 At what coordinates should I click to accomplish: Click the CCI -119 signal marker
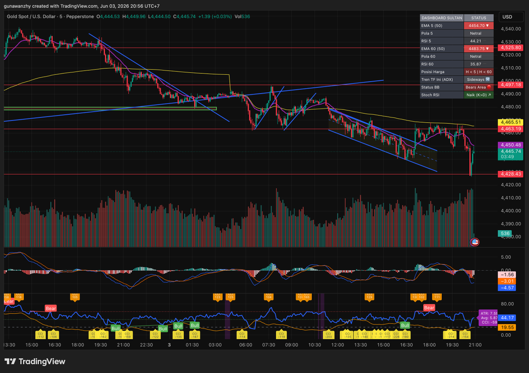(x=280, y=334)
